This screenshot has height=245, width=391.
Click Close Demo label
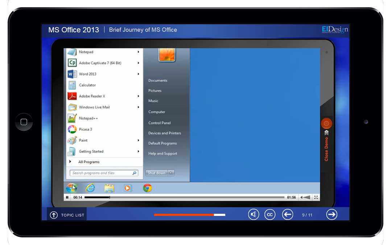pyautogui.click(x=326, y=149)
